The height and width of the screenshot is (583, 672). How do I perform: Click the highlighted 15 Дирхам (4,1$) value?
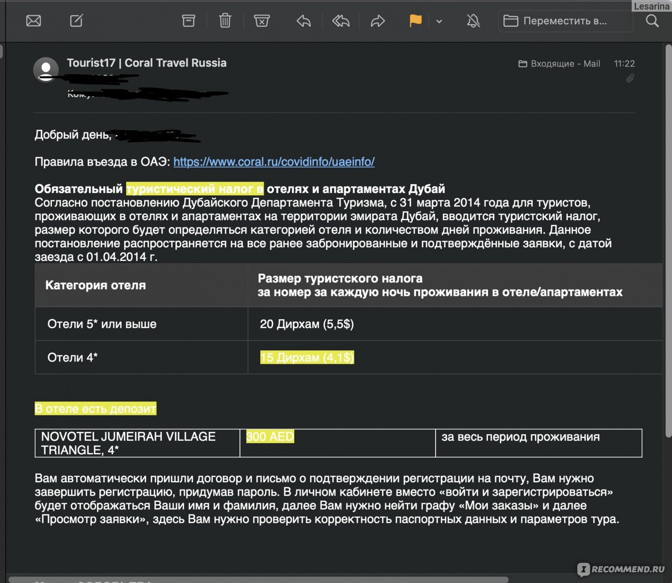click(x=307, y=358)
